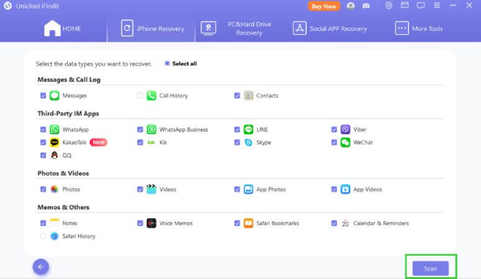Switch to iPhone Recovery tab
The image size is (481, 279).
coord(152,29)
